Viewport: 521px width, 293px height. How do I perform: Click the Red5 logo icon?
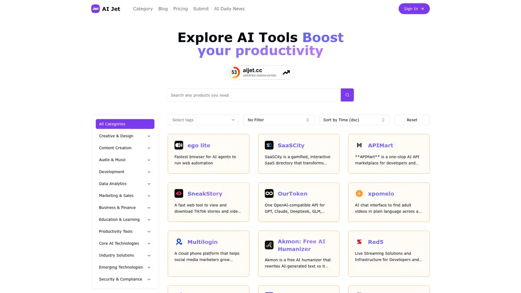[x=359, y=242]
